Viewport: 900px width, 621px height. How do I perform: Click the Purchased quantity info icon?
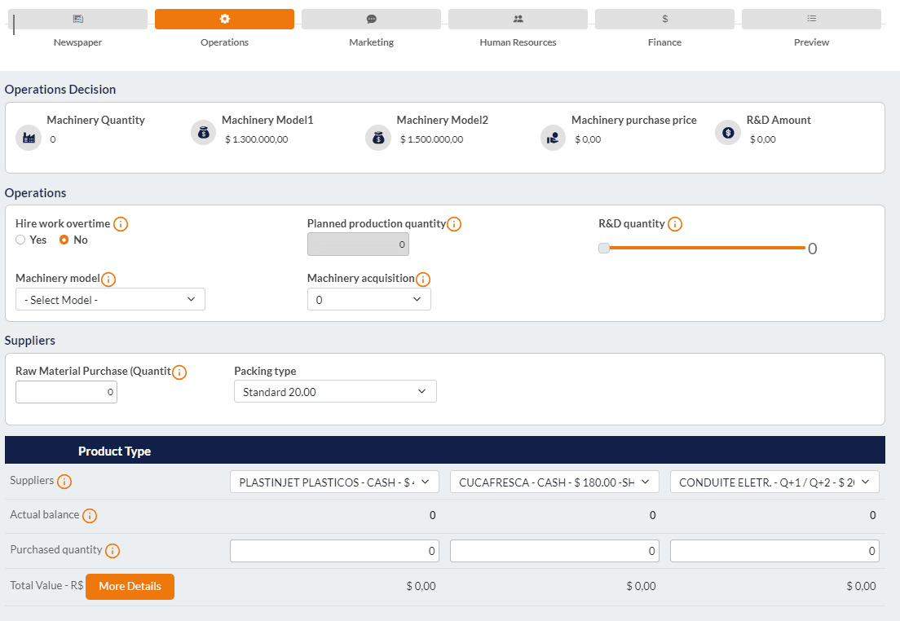click(x=112, y=551)
